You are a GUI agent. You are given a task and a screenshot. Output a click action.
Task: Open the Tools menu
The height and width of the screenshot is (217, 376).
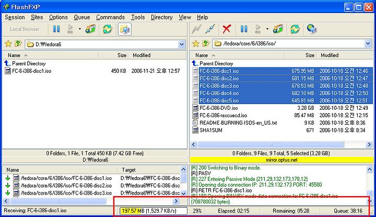click(138, 17)
